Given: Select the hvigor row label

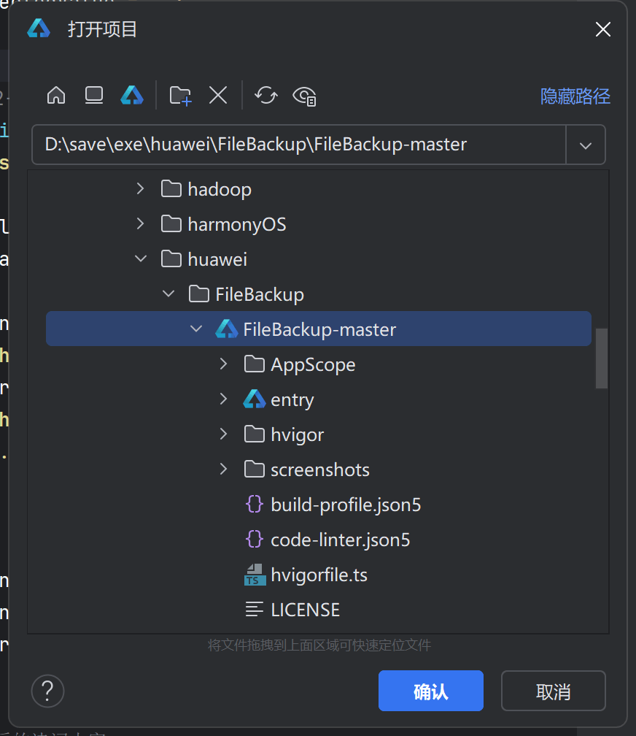Looking at the screenshot, I should pyautogui.click(x=297, y=435).
